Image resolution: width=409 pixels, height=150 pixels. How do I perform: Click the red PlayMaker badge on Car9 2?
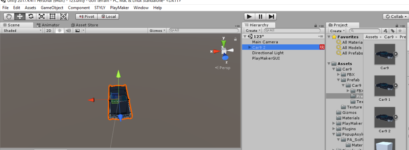[x=322, y=47]
